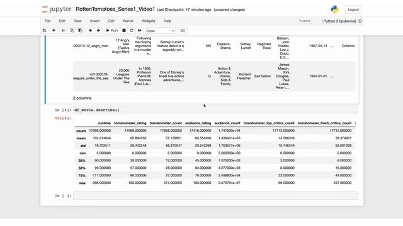Click the tomatometer_top_critics_count column header
The height and width of the screenshot is (226, 403).
[x=269, y=123]
